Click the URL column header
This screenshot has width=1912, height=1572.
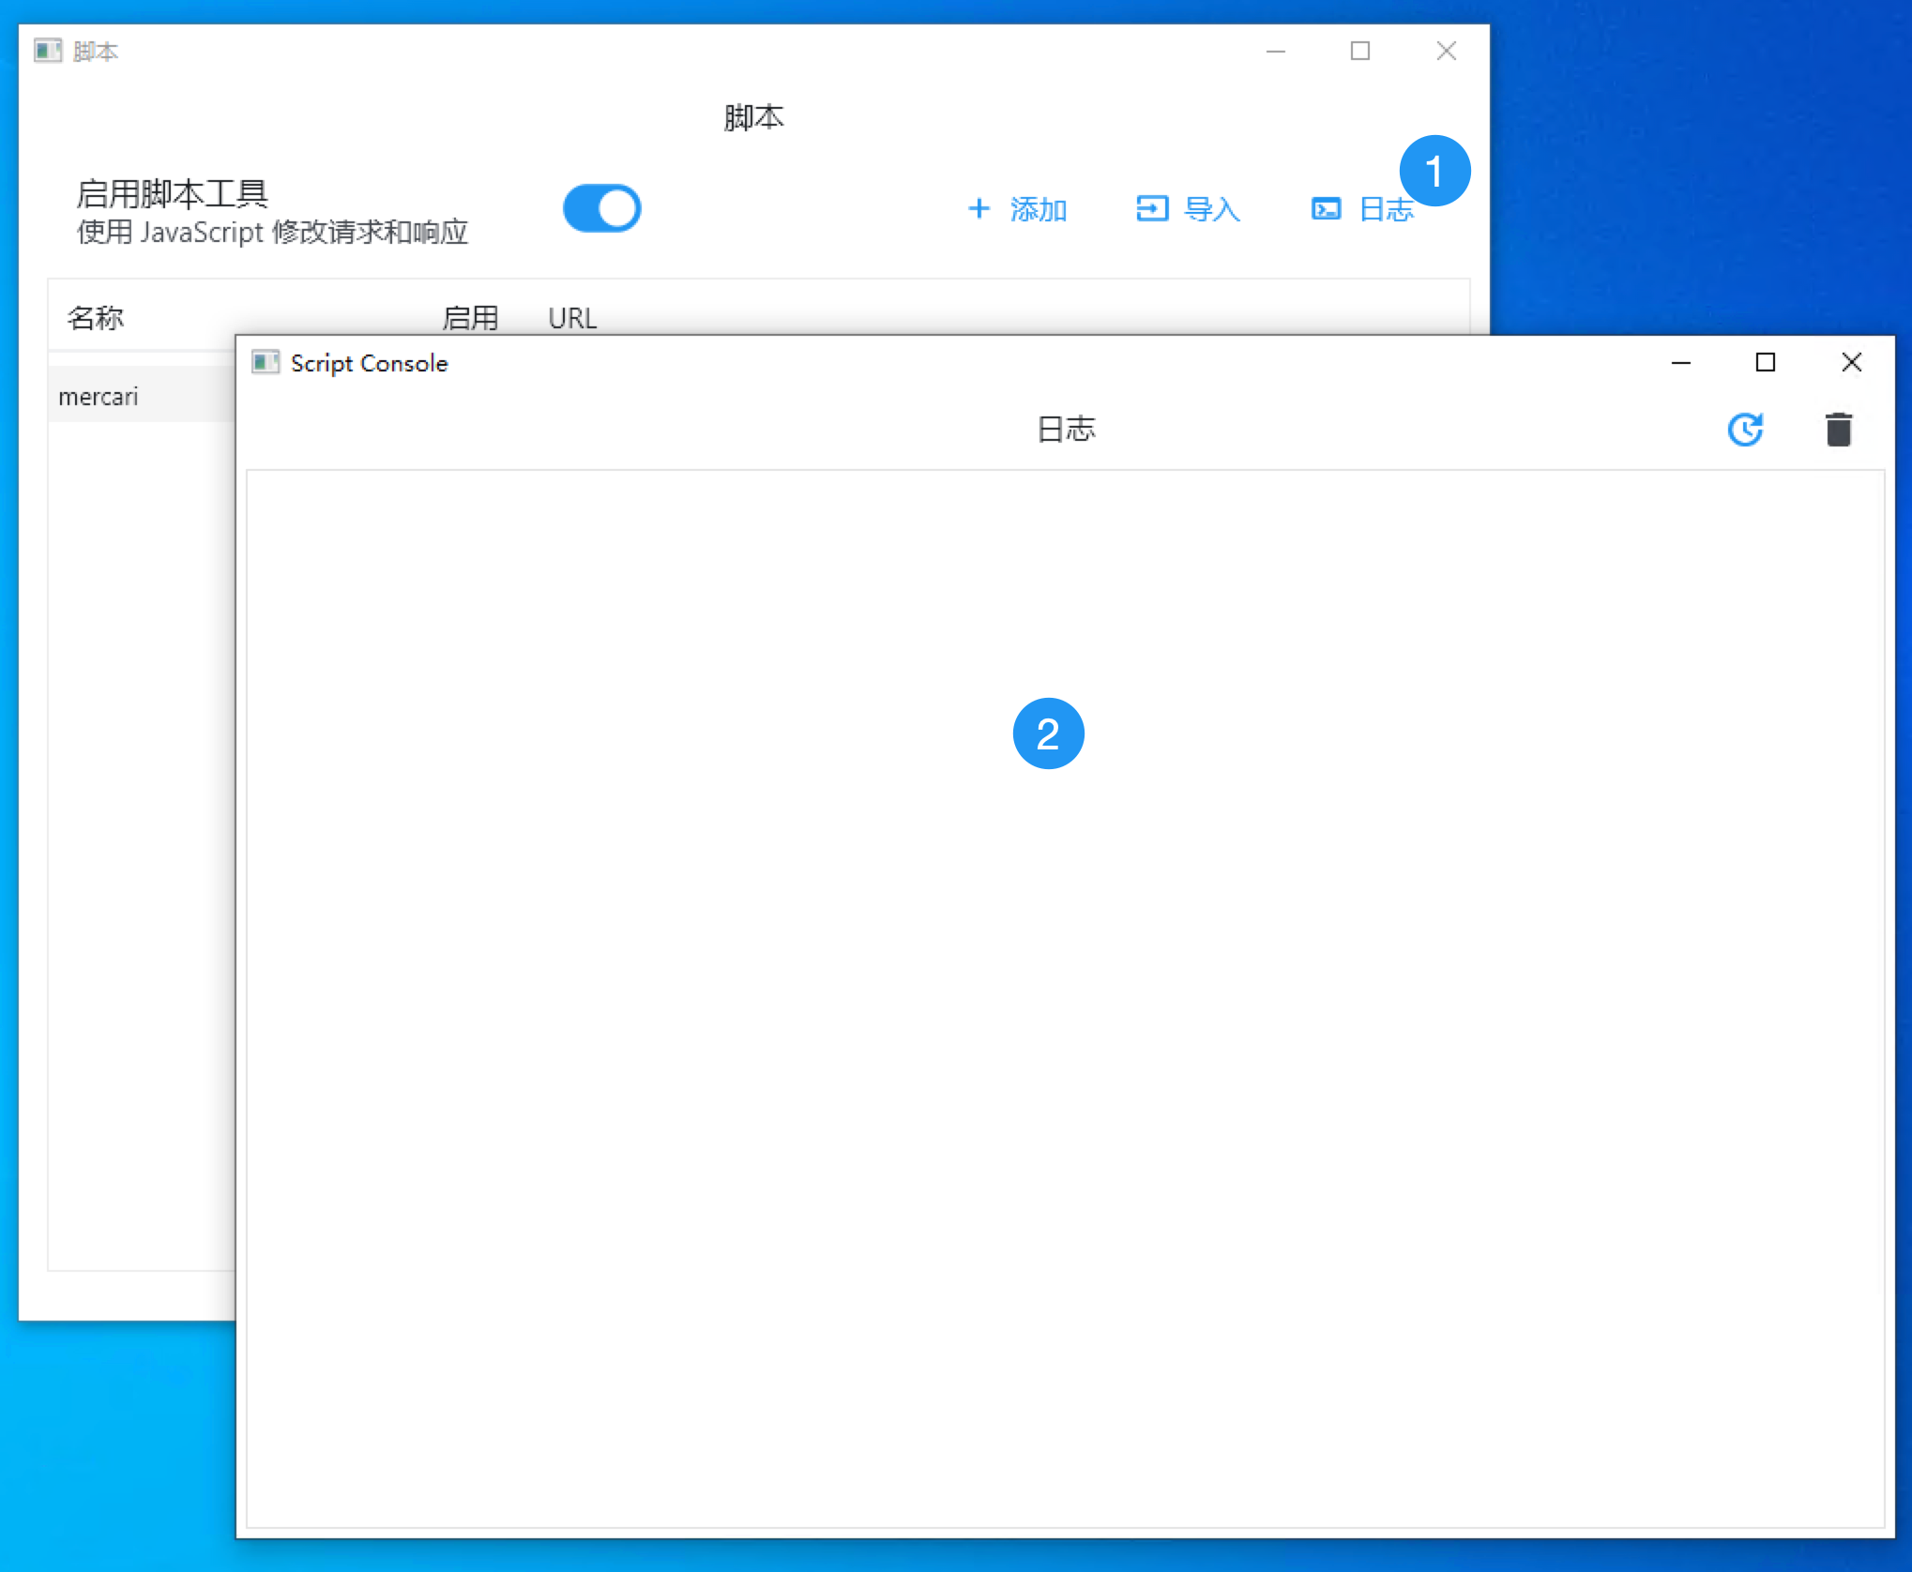pos(572,318)
